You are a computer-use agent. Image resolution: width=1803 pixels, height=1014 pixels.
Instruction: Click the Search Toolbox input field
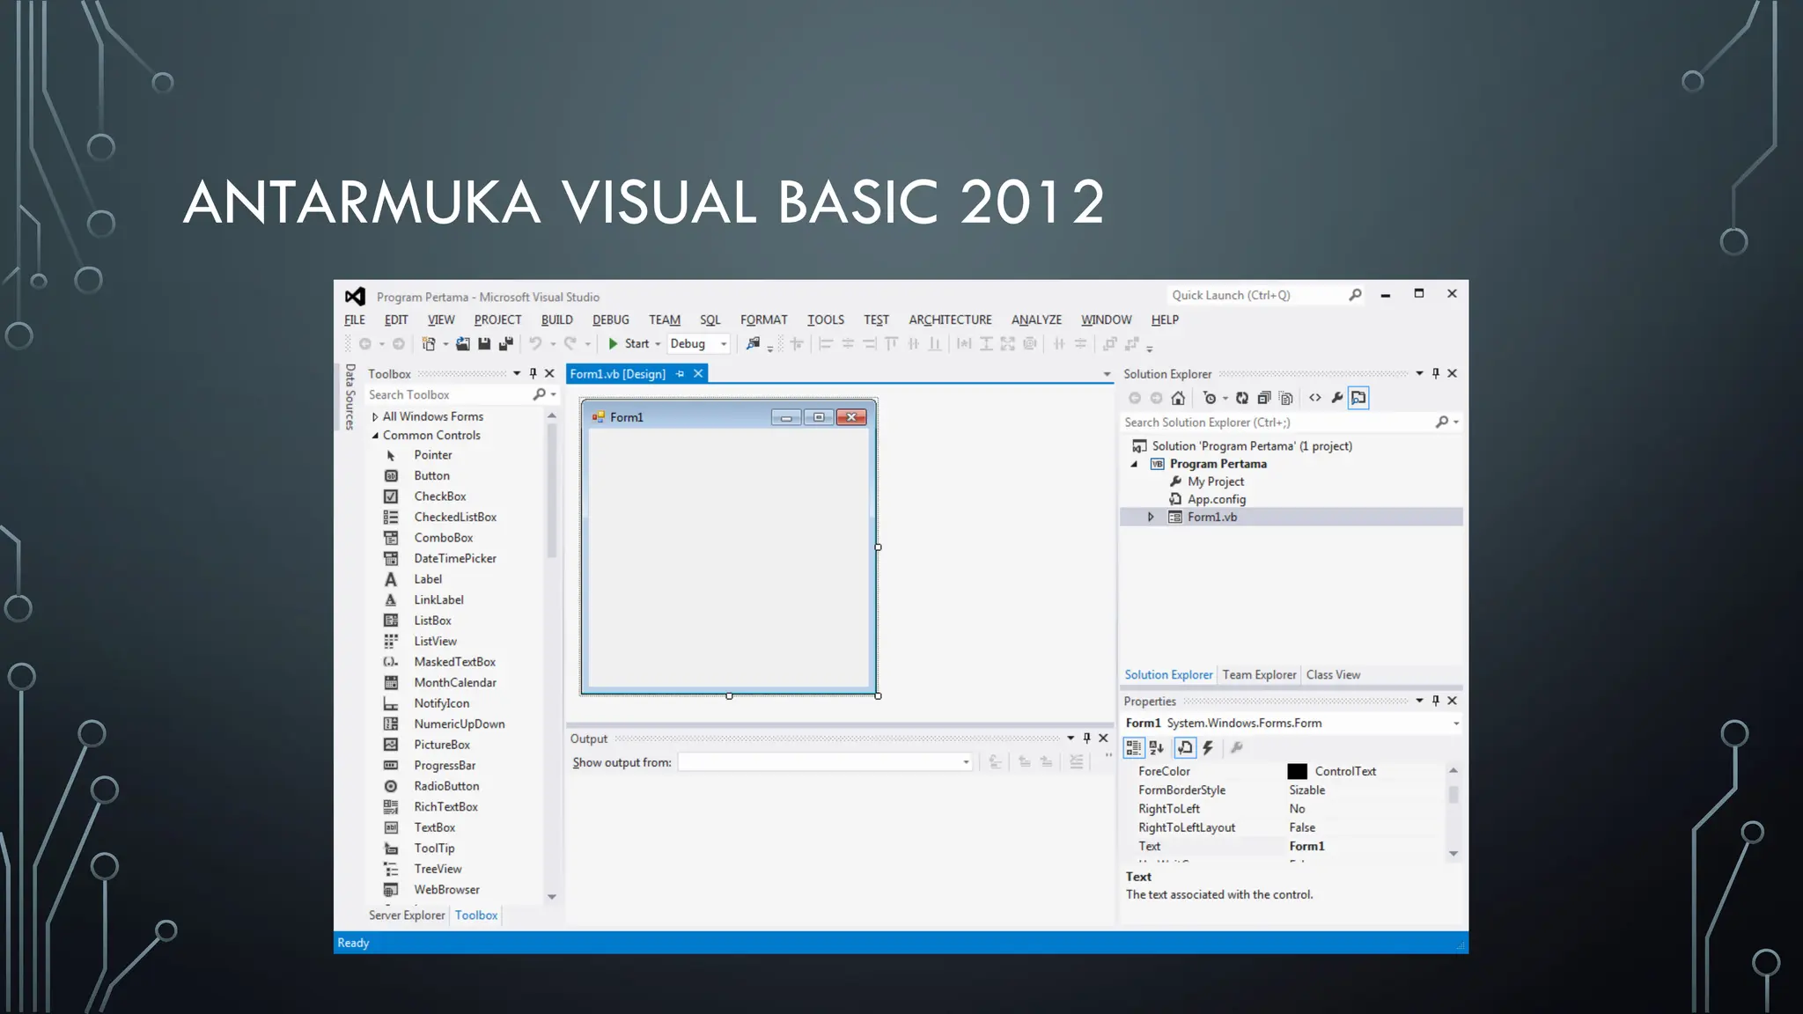click(x=448, y=395)
